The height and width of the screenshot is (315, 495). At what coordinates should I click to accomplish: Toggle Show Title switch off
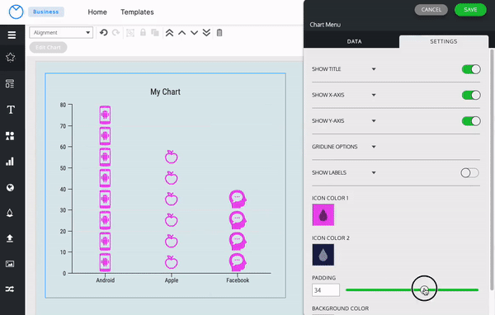471,69
